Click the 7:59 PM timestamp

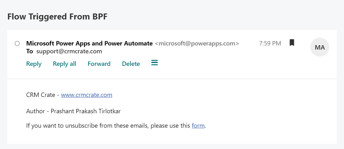(x=270, y=44)
